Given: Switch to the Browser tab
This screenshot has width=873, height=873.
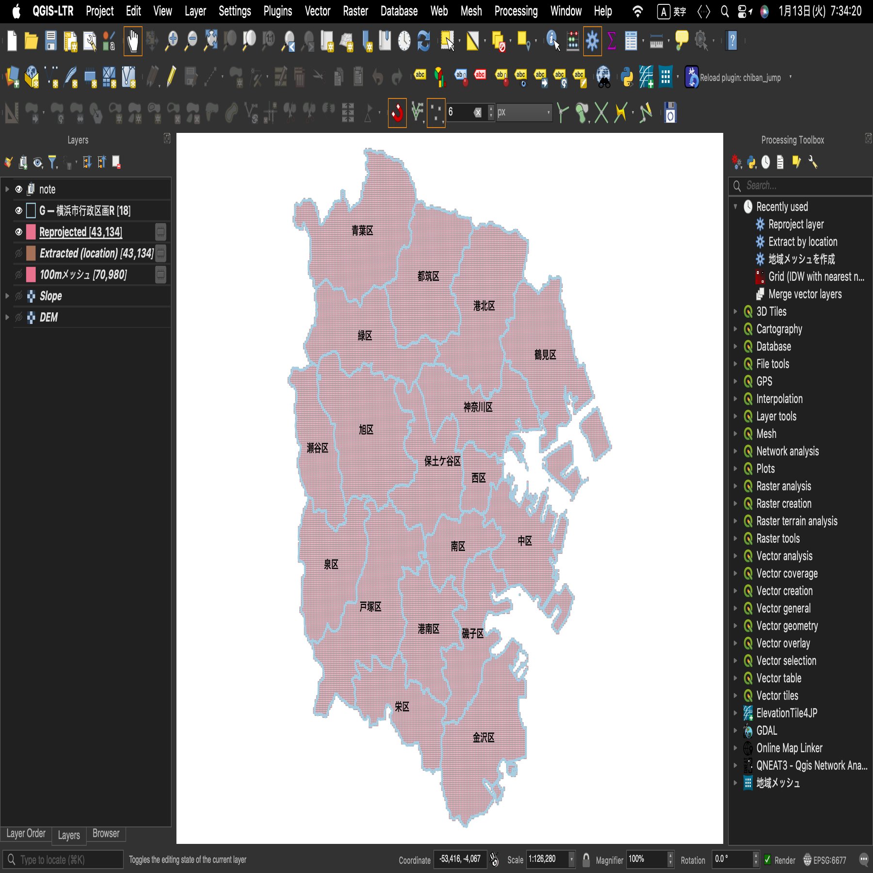Looking at the screenshot, I should tap(106, 833).
